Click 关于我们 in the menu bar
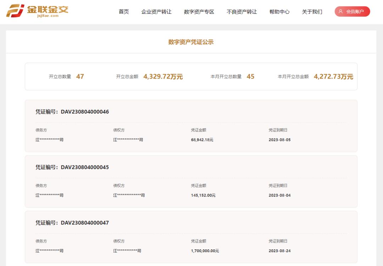 click(x=311, y=11)
